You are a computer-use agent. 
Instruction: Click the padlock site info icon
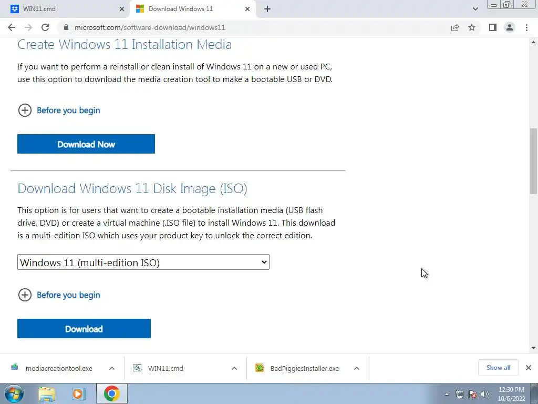tap(66, 27)
